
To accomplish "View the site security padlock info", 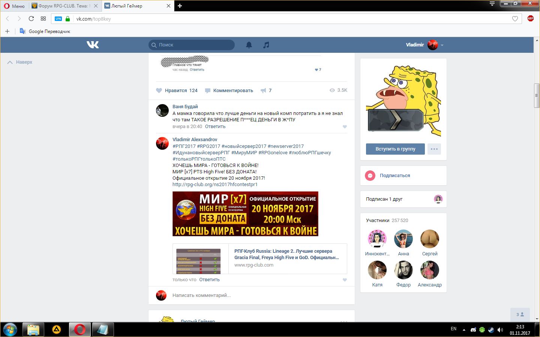I will pyautogui.click(x=68, y=19).
